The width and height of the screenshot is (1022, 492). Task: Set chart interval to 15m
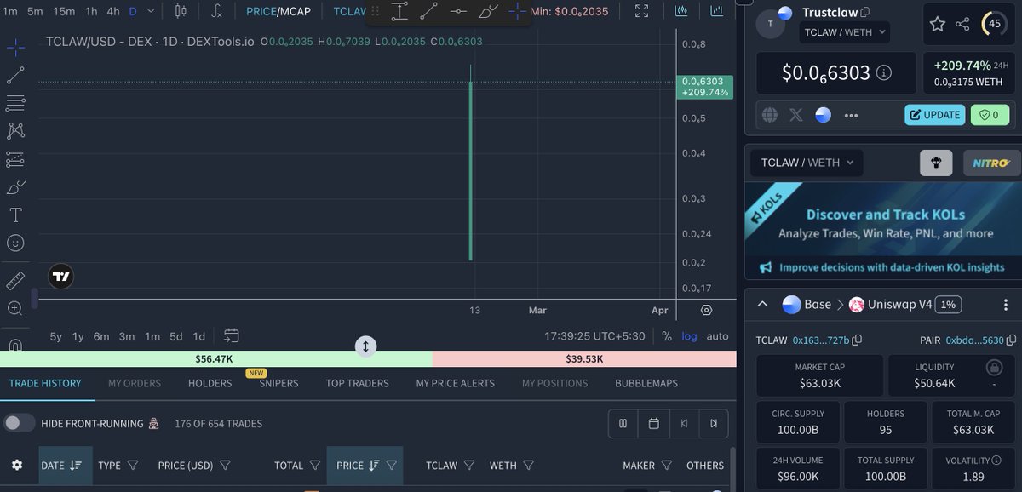point(64,12)
